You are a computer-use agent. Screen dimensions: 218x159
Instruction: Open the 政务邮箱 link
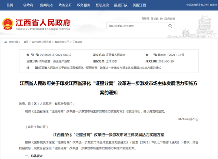(x=170, y=19)
